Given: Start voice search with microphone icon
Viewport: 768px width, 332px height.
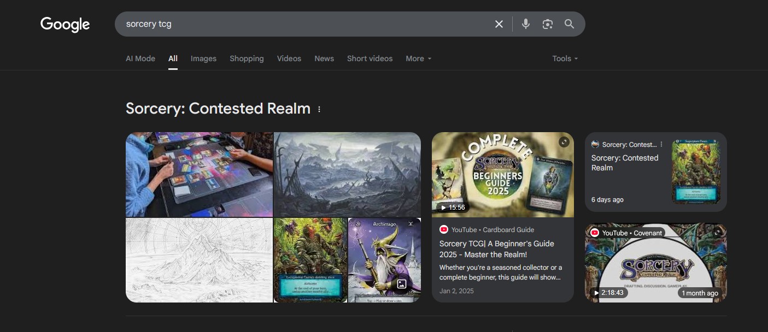Looking at the screenshot, I should (x=526, y=24).
